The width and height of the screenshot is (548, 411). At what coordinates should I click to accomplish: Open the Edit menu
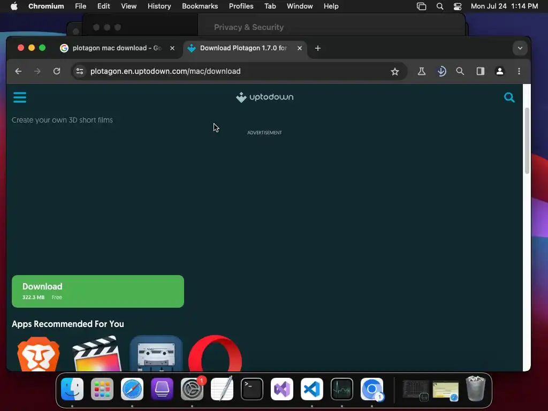103,6
